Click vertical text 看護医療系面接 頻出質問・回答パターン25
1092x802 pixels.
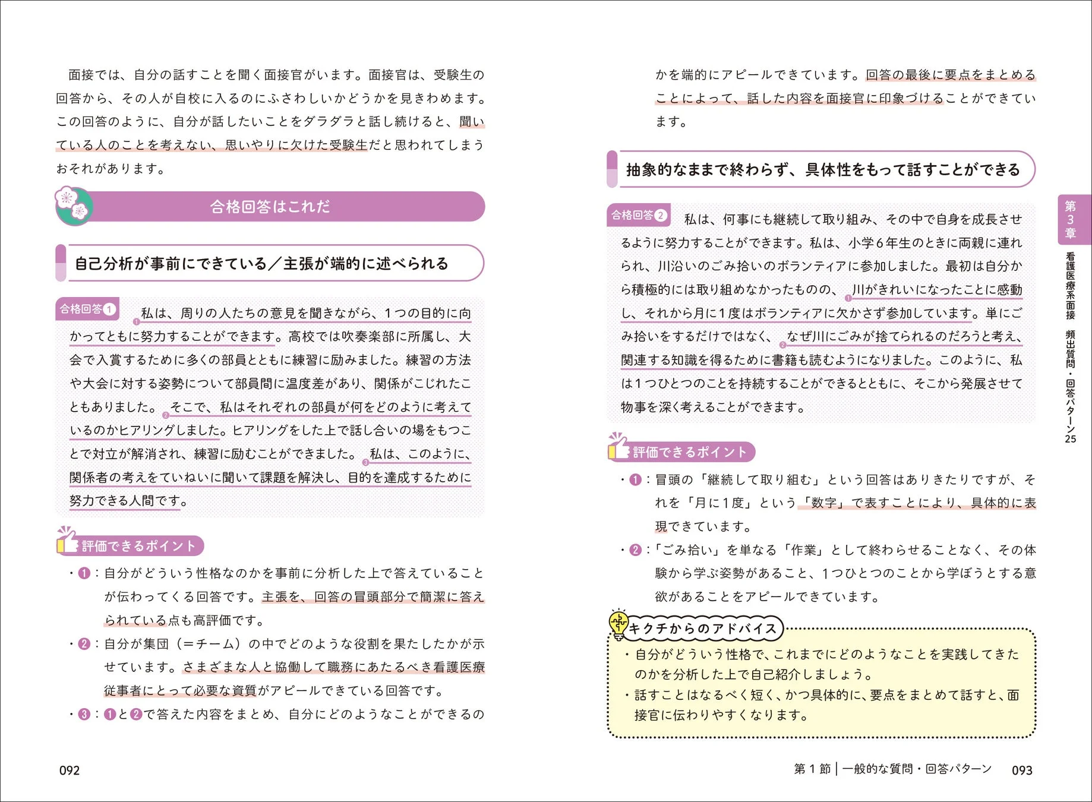click(1071, 348)
